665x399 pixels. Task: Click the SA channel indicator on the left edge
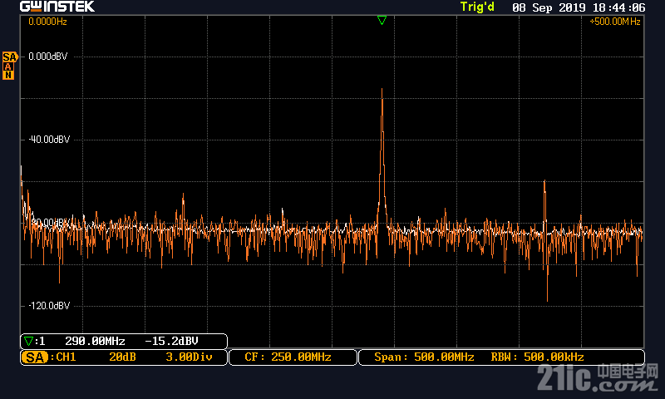click(9, 57)
